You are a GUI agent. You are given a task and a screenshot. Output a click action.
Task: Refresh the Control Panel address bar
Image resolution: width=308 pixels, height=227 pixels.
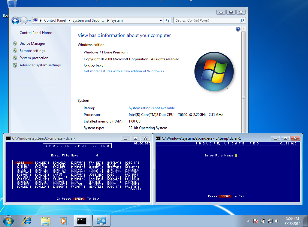pyautogui.click(x=168, y=20)
